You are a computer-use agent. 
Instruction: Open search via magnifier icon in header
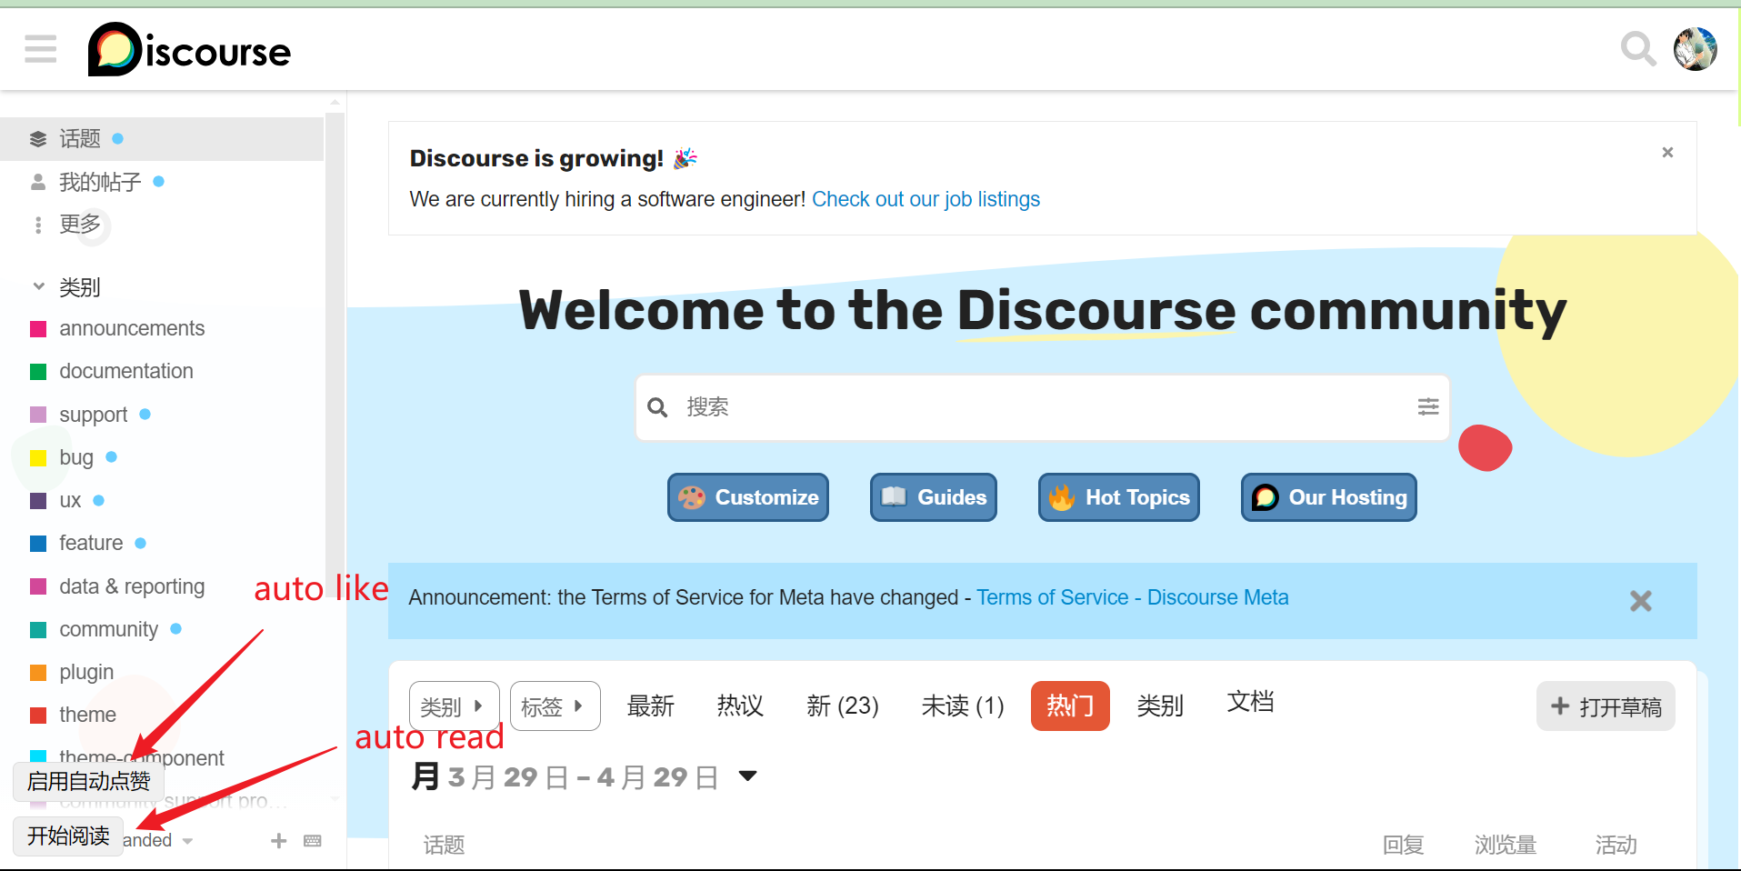(1638, 49)
